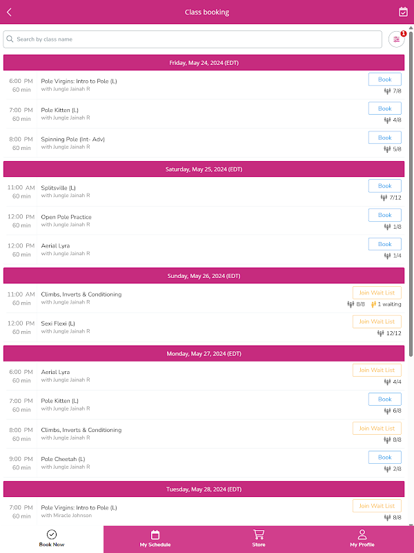Go back using the top-left arrow
Viewport: 414px width, 553px height.
(9, 12)
